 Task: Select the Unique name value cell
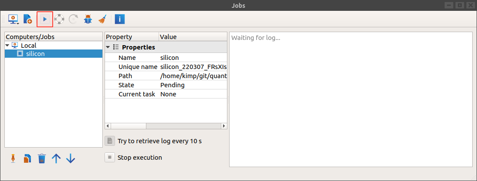pos(193,67)
